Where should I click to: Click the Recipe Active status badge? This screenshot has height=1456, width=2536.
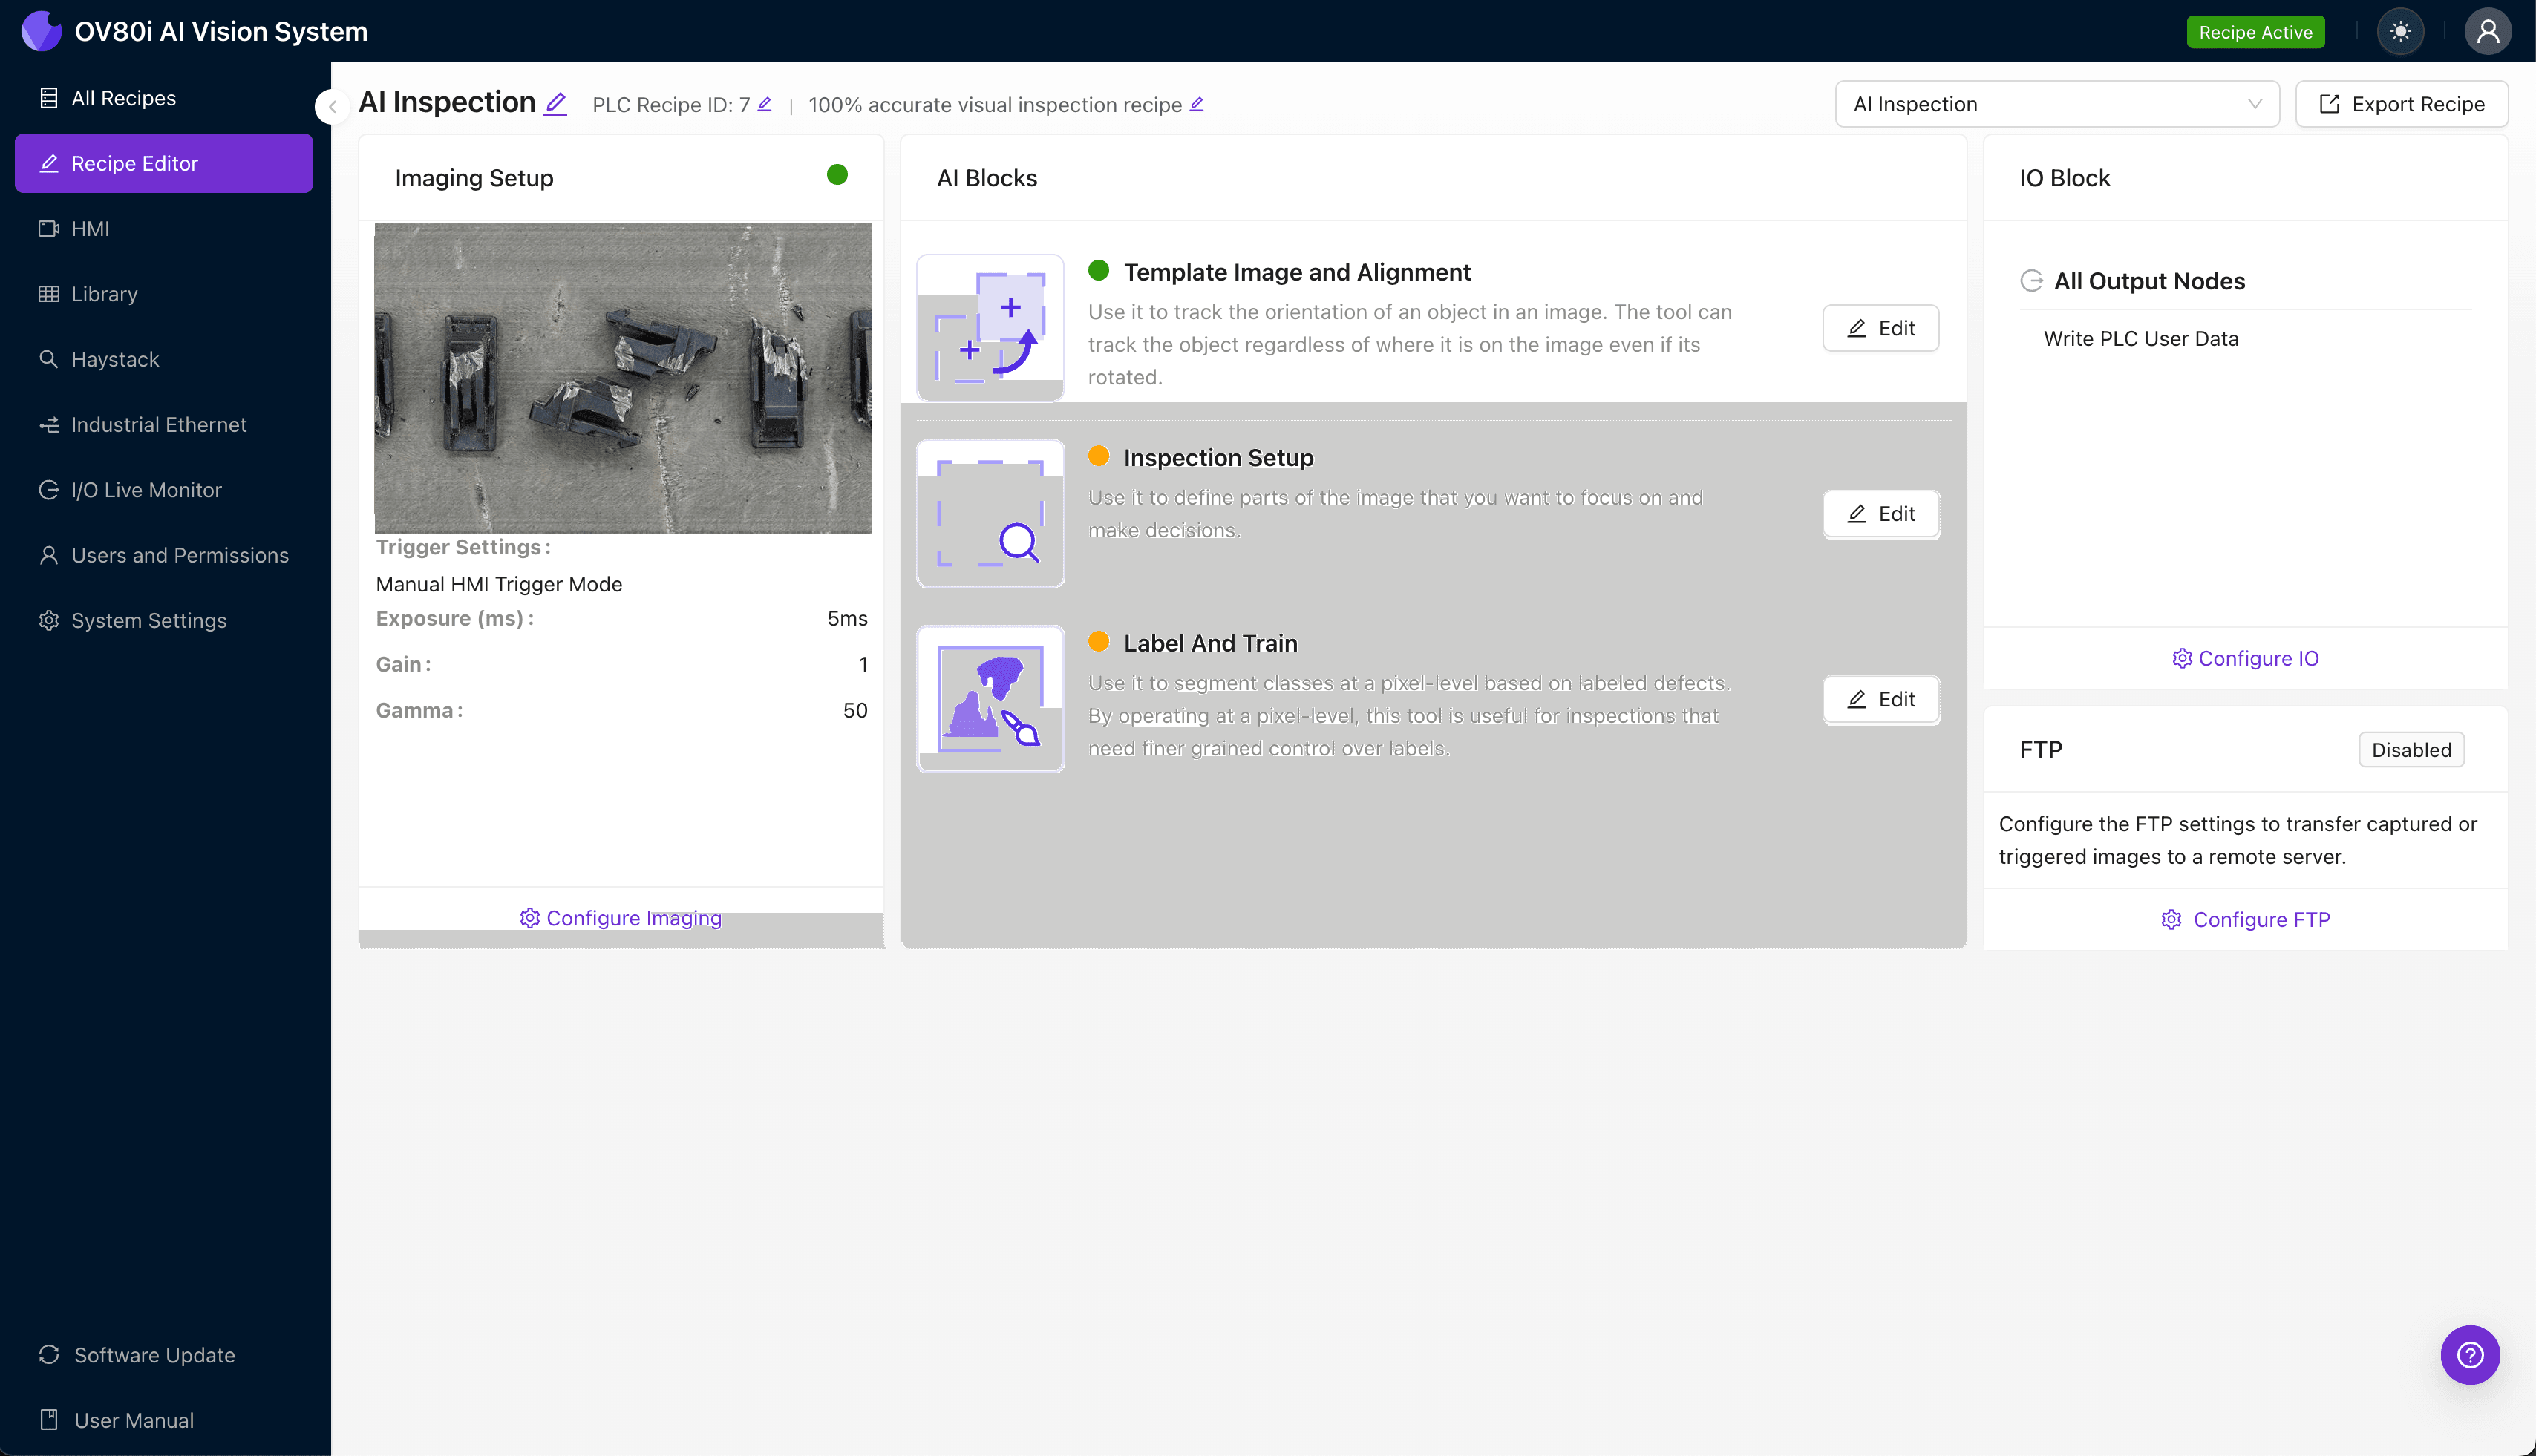(2255, 32)
